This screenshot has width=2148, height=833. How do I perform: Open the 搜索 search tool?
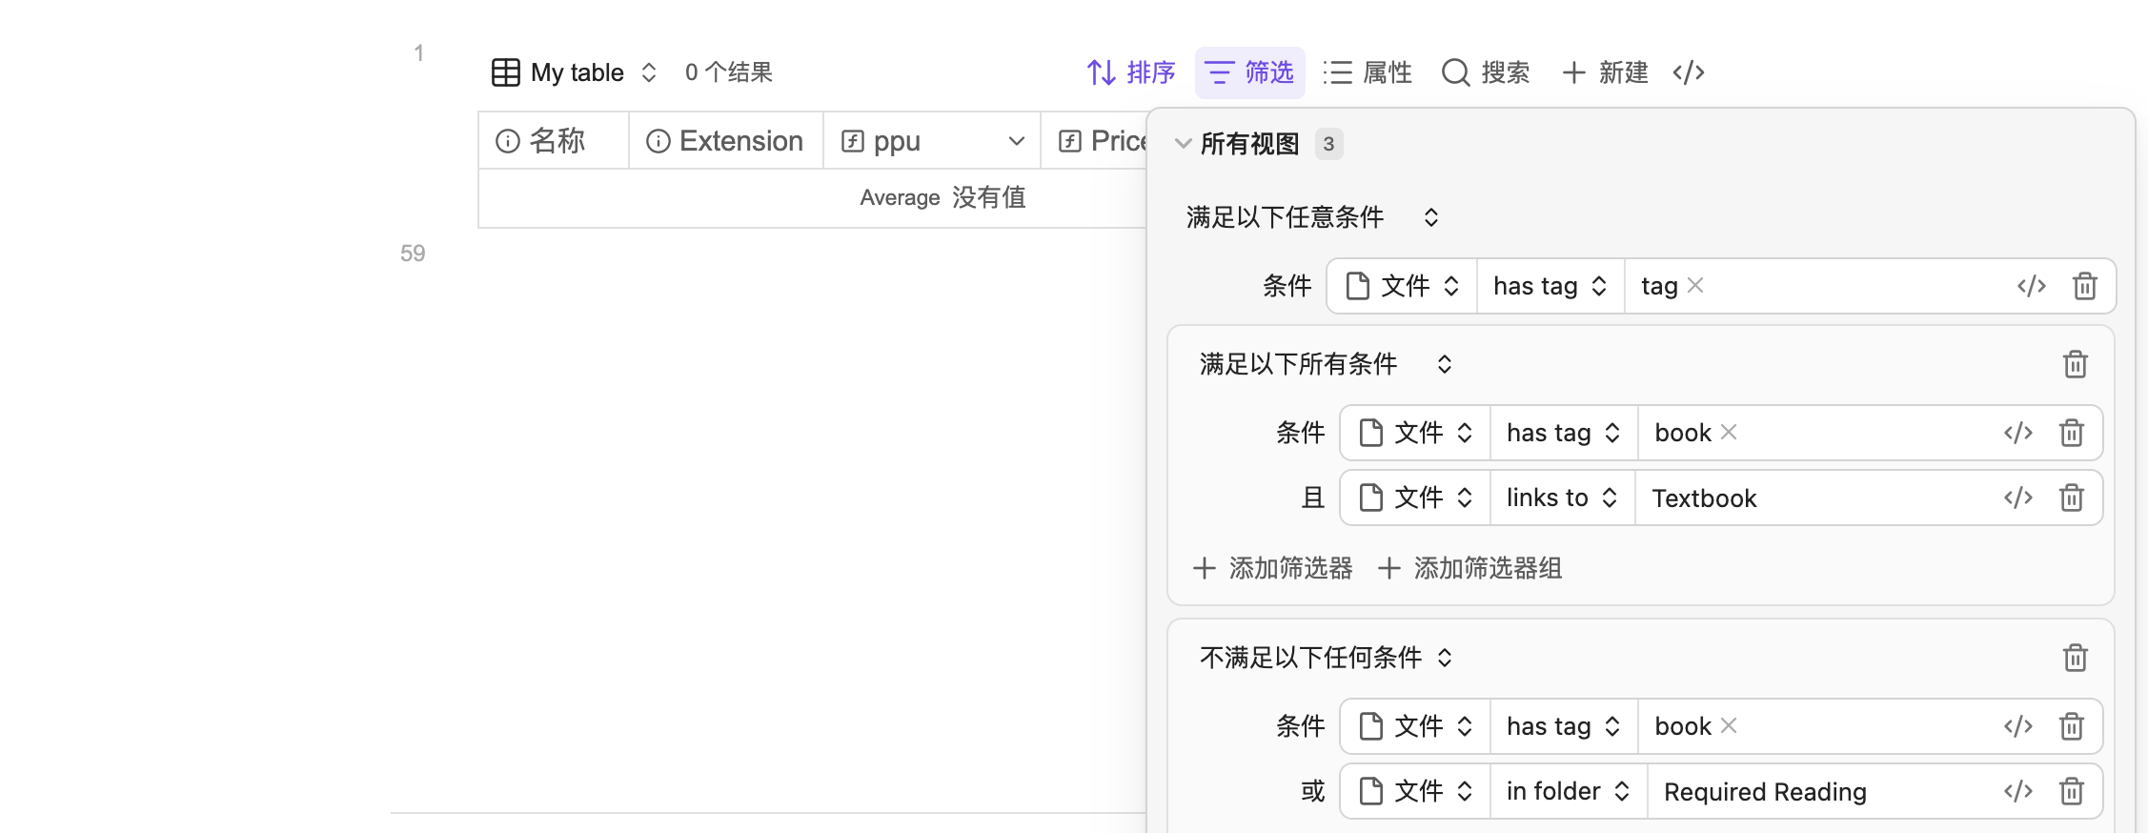click(1486, 72)
